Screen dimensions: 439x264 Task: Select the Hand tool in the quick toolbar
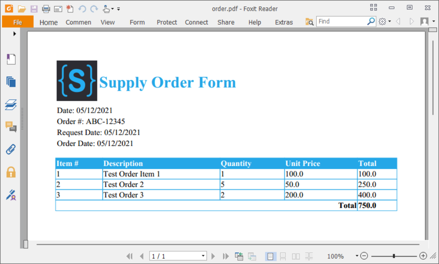[x=105, y=8]
